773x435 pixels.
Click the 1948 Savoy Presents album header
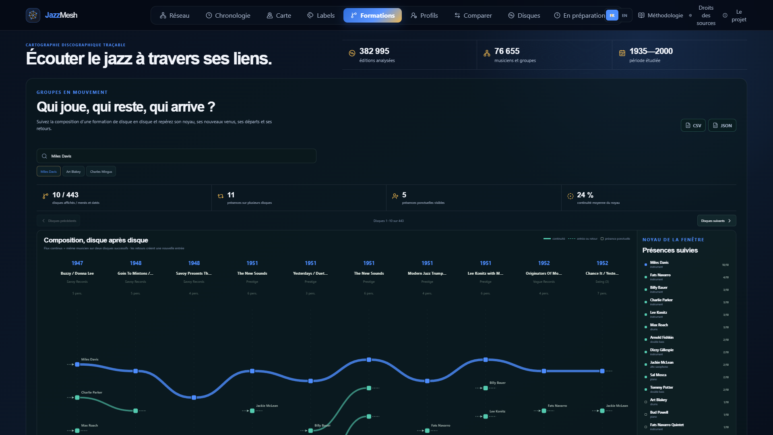pos(194,278)
